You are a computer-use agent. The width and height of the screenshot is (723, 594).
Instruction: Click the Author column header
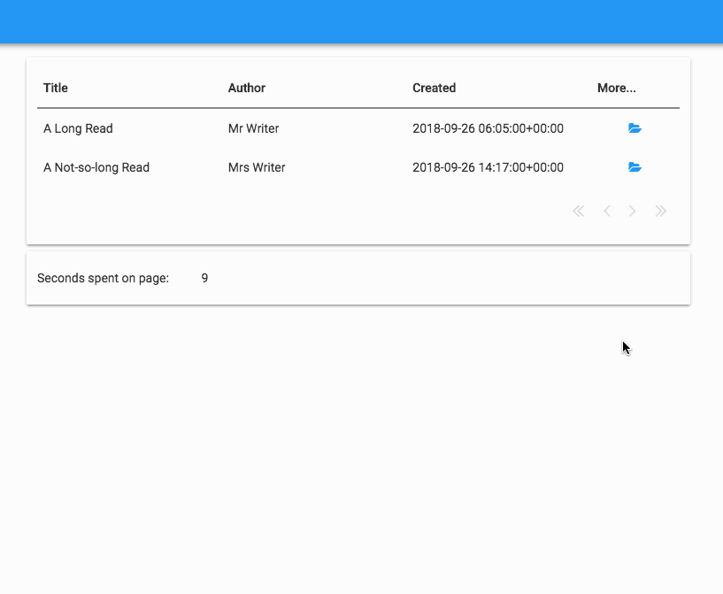tap(247, 88)
